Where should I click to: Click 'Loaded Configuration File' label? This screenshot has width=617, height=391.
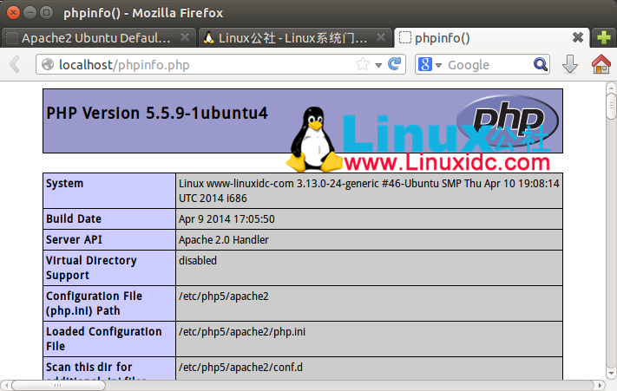[x=104, y=339]
